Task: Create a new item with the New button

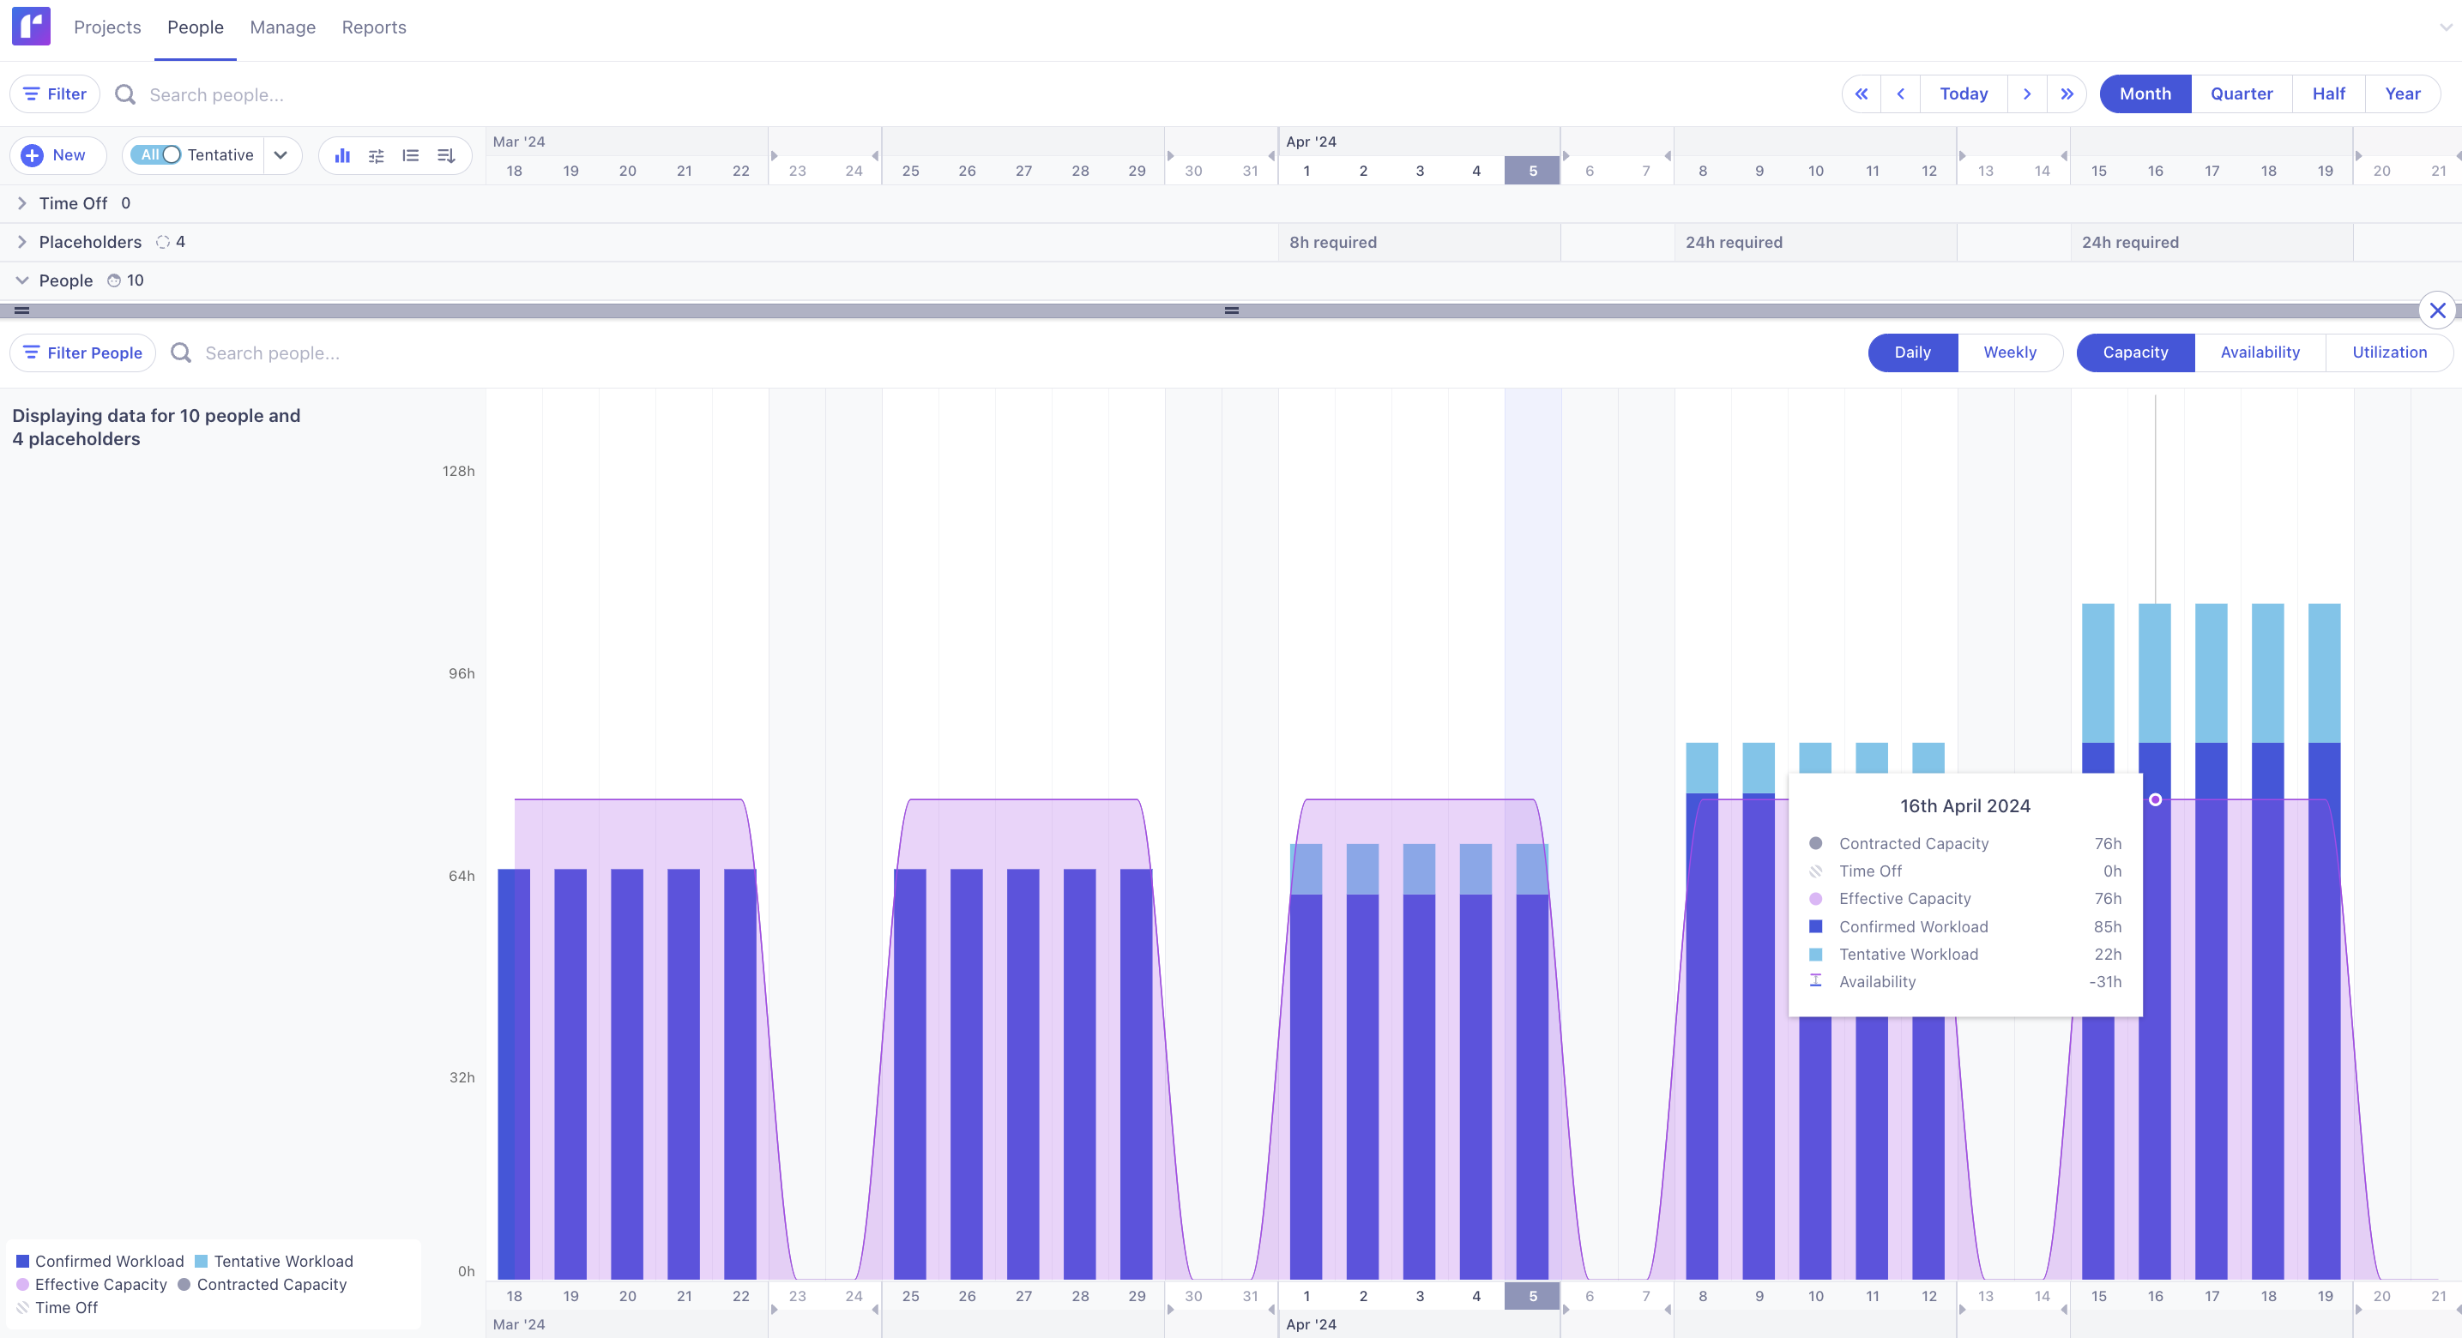Action: click(x=57, y=154)
